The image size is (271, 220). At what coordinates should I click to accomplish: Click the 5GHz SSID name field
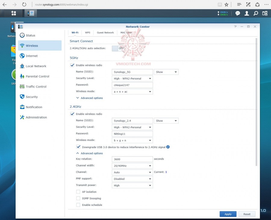pyautogui.click(x=132, y=72)
